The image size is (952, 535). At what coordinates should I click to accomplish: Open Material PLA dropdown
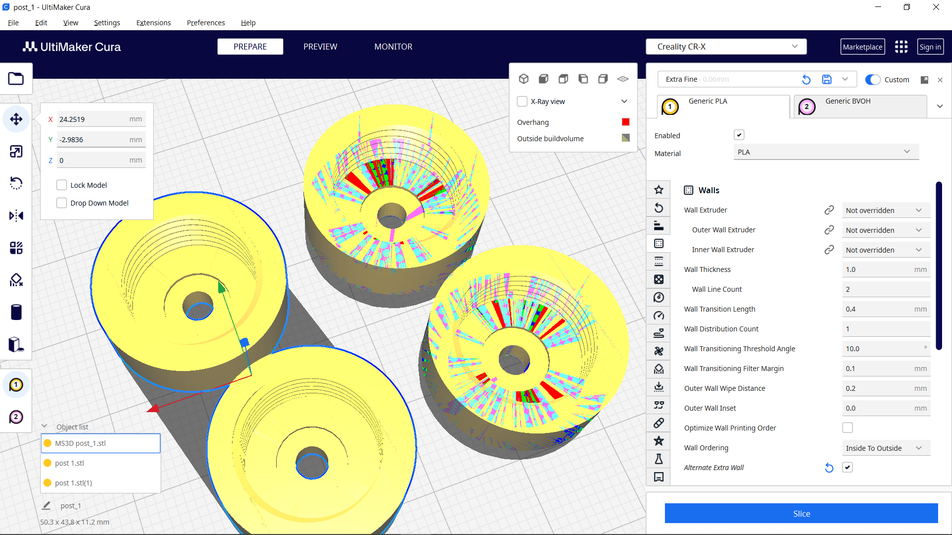826,152
